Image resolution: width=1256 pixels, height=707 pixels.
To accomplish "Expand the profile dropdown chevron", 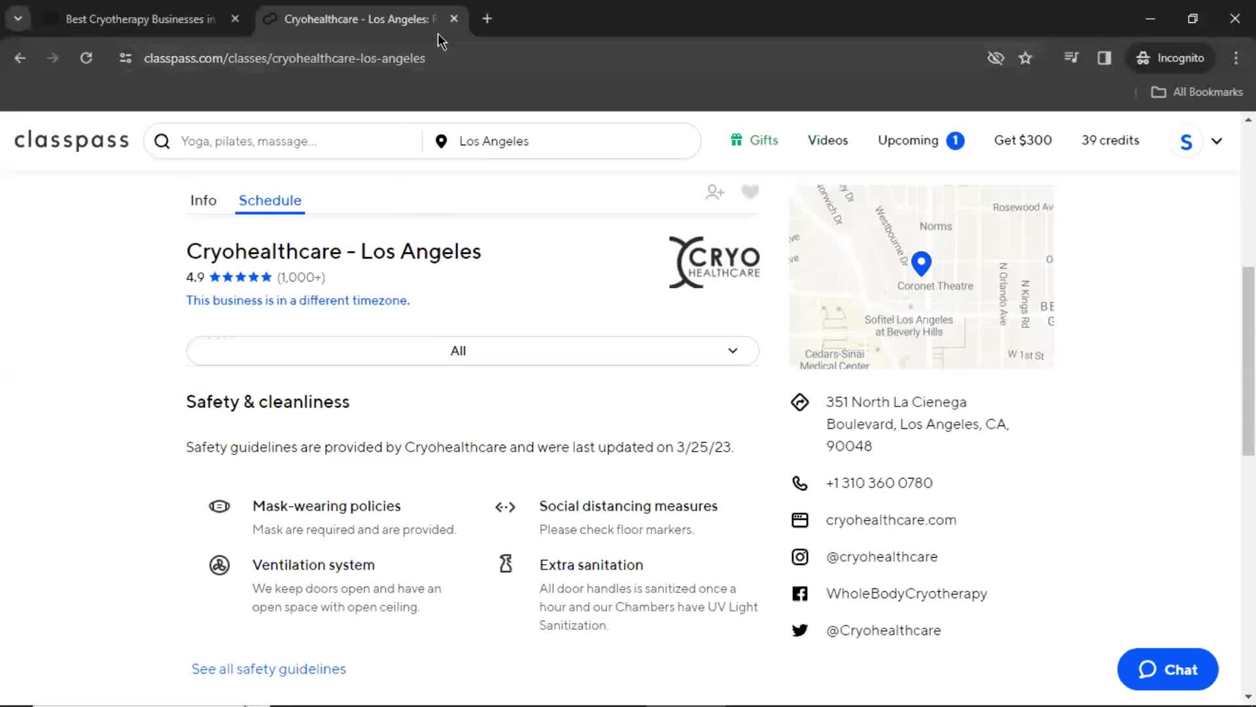I will pyautogui.click(x=1217, y=141).
